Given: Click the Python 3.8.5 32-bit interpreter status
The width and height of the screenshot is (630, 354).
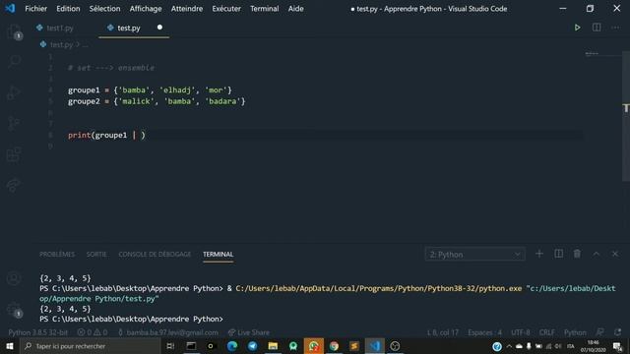Looking at the screenshot, I should click(38, 332).
